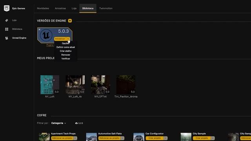The width and height of the screenshot is (251, 141).
Task: Open the NY_Loft project thumbnail
Action: pos(50,85)
